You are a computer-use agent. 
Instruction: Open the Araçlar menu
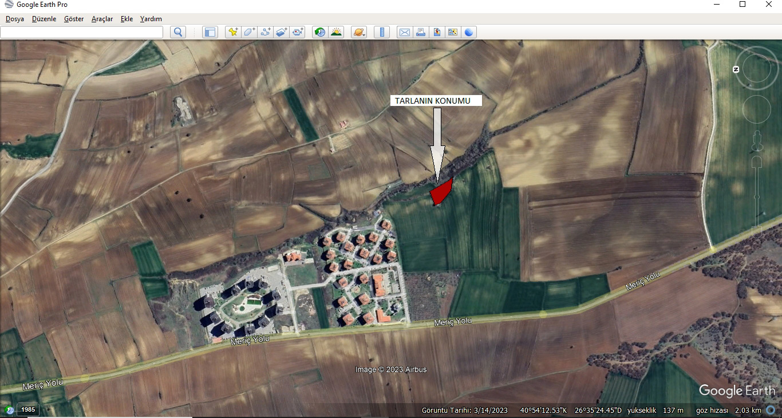102,19
